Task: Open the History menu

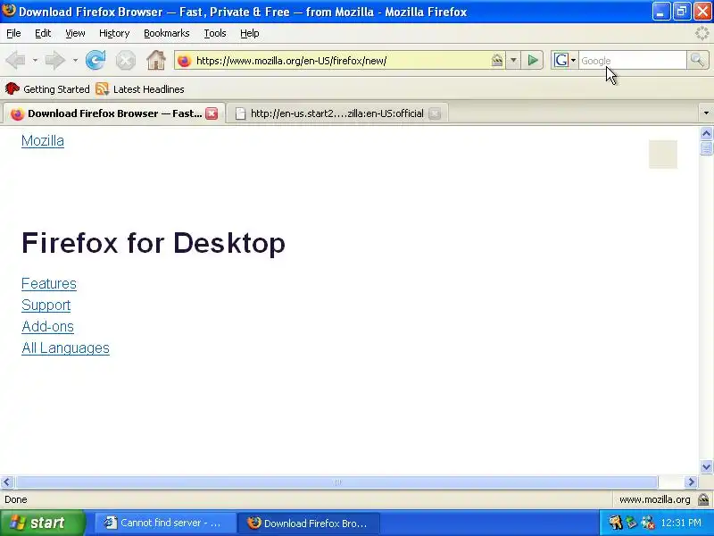Action: (114, 33)
